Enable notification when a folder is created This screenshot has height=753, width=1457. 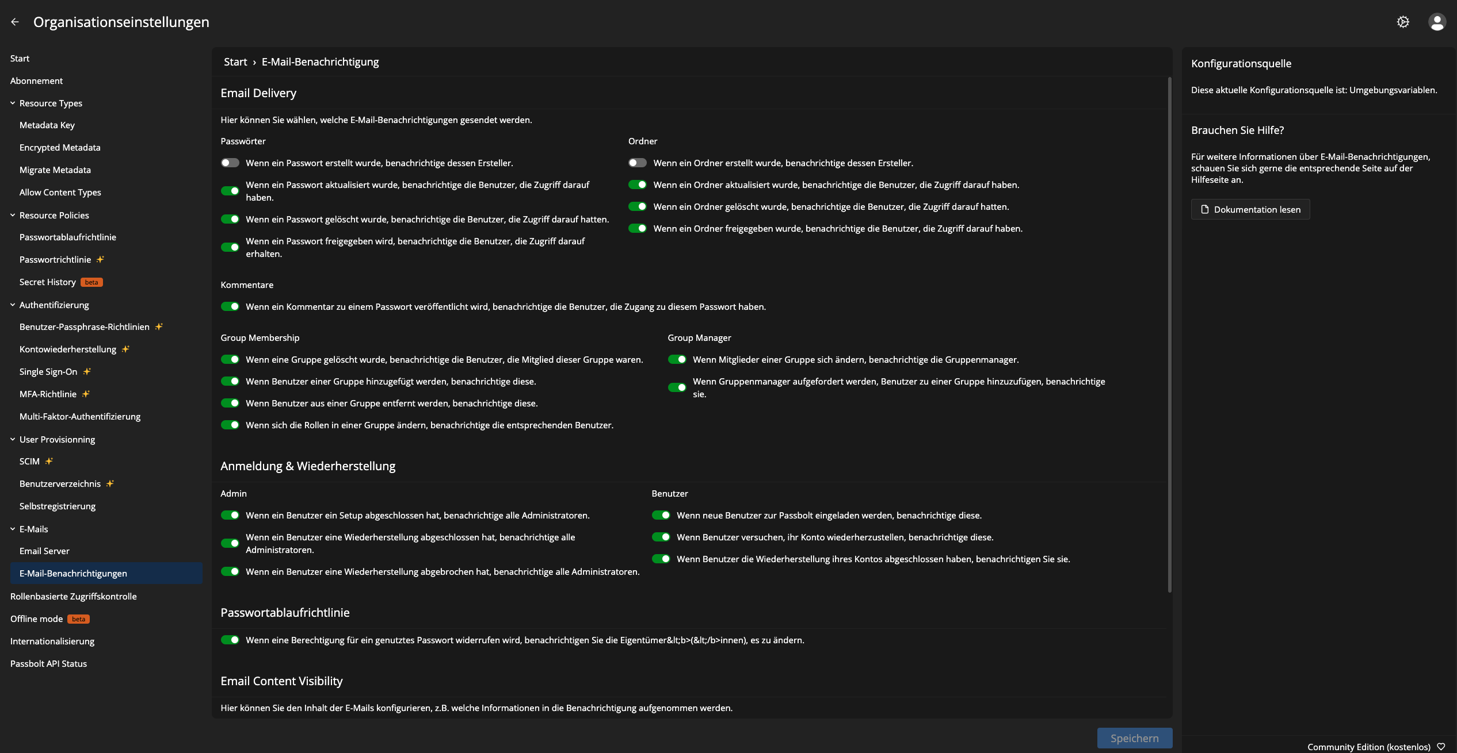coord(638,163)
